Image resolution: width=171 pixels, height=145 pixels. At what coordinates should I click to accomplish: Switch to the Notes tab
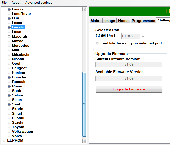pos(123,21)
